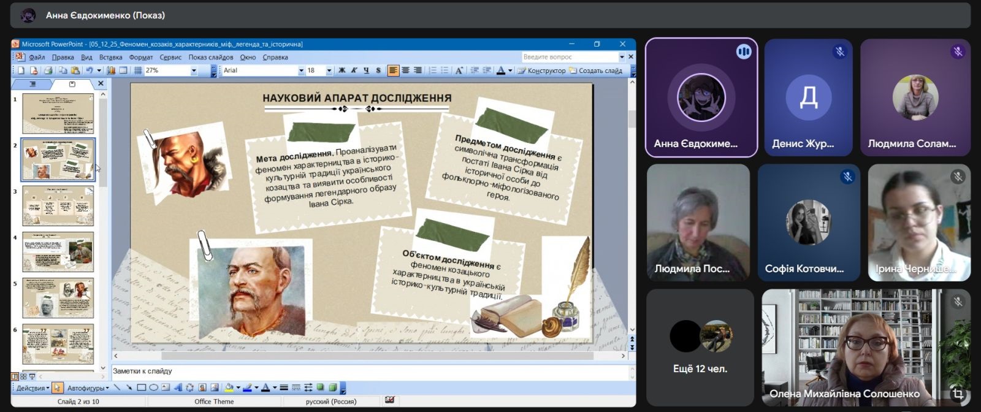Toggle underline formatting (Ч)
Viewport: 981px width, 412px height.
[366, 71]
